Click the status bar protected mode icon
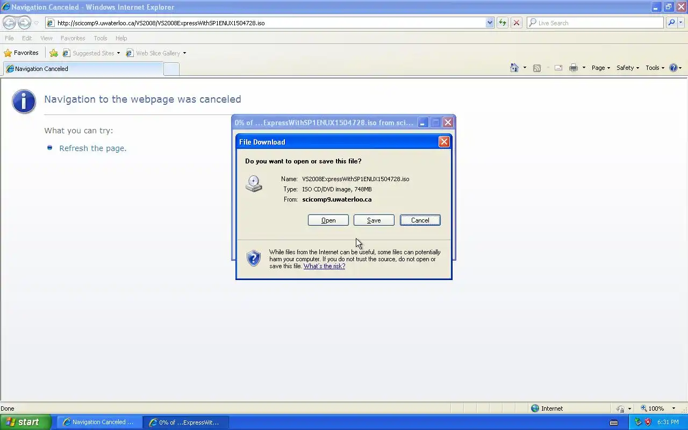The image size is (688, 430). click(621, 408)
